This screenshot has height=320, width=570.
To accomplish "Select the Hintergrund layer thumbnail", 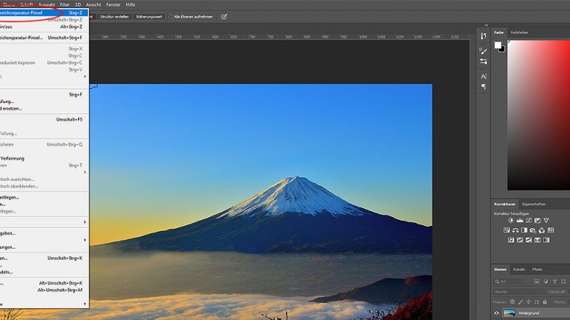I will (x=509, y=313).
